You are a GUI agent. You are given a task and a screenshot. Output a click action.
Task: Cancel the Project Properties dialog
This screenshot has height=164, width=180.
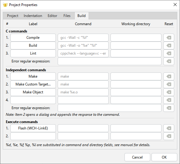(x=137, y=157)
